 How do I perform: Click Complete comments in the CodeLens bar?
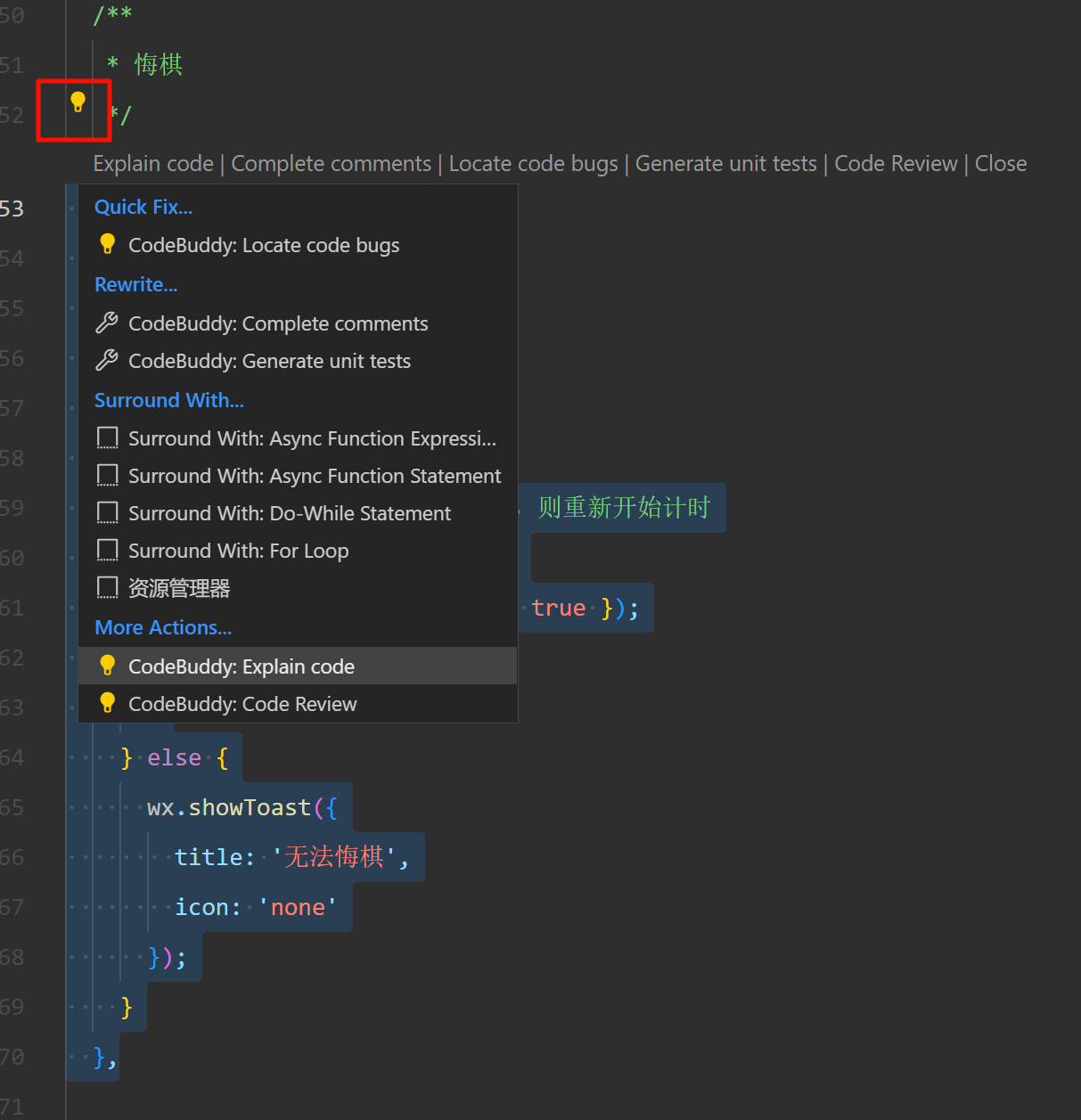point(331,164)
